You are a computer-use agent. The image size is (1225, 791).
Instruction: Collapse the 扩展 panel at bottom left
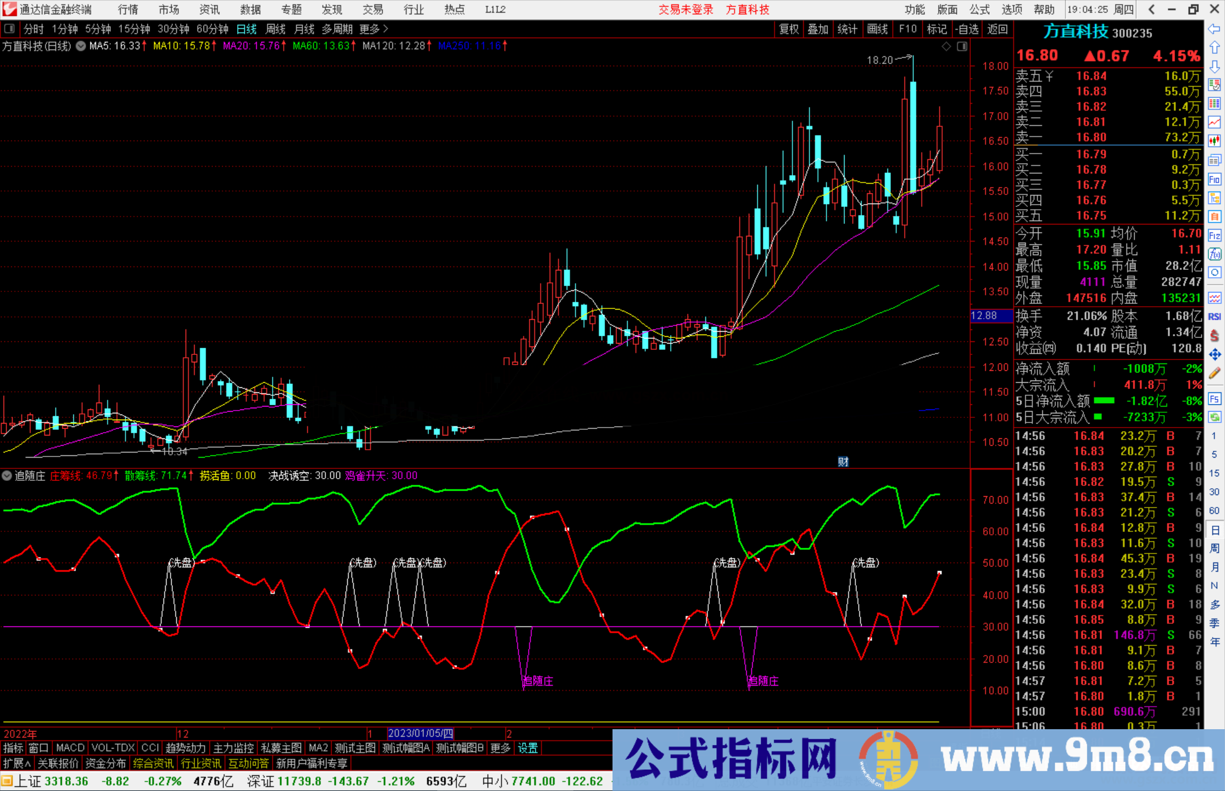17,763
